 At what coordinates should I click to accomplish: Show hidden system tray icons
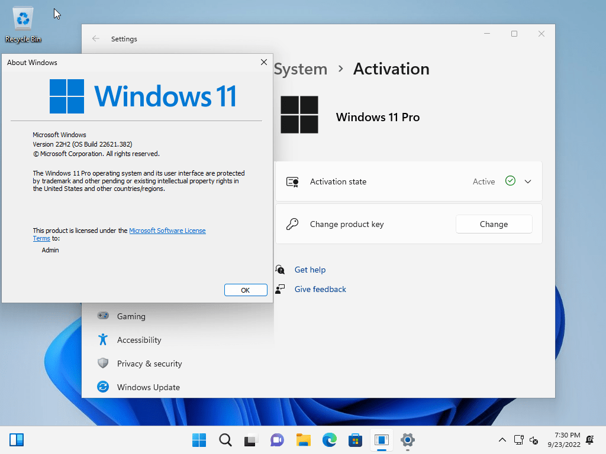(502, 440)
